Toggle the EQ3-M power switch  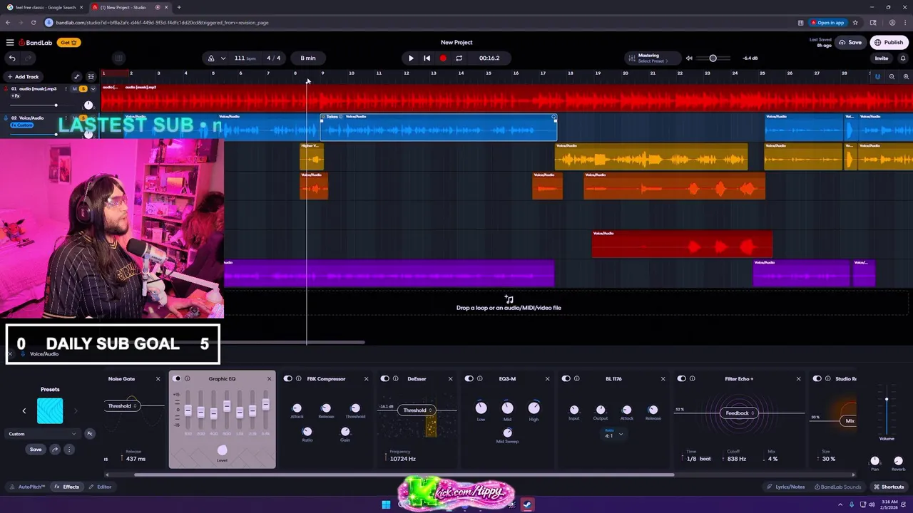pos(469,379)
